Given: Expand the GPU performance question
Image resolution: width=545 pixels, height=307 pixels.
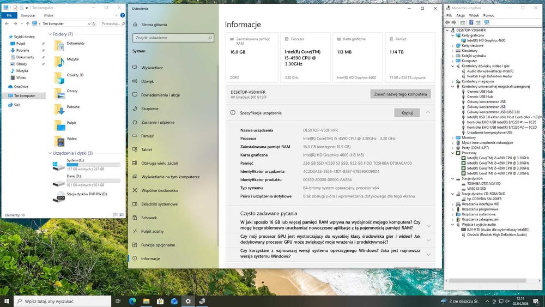Looking at the screenshot, I should 428,240.
